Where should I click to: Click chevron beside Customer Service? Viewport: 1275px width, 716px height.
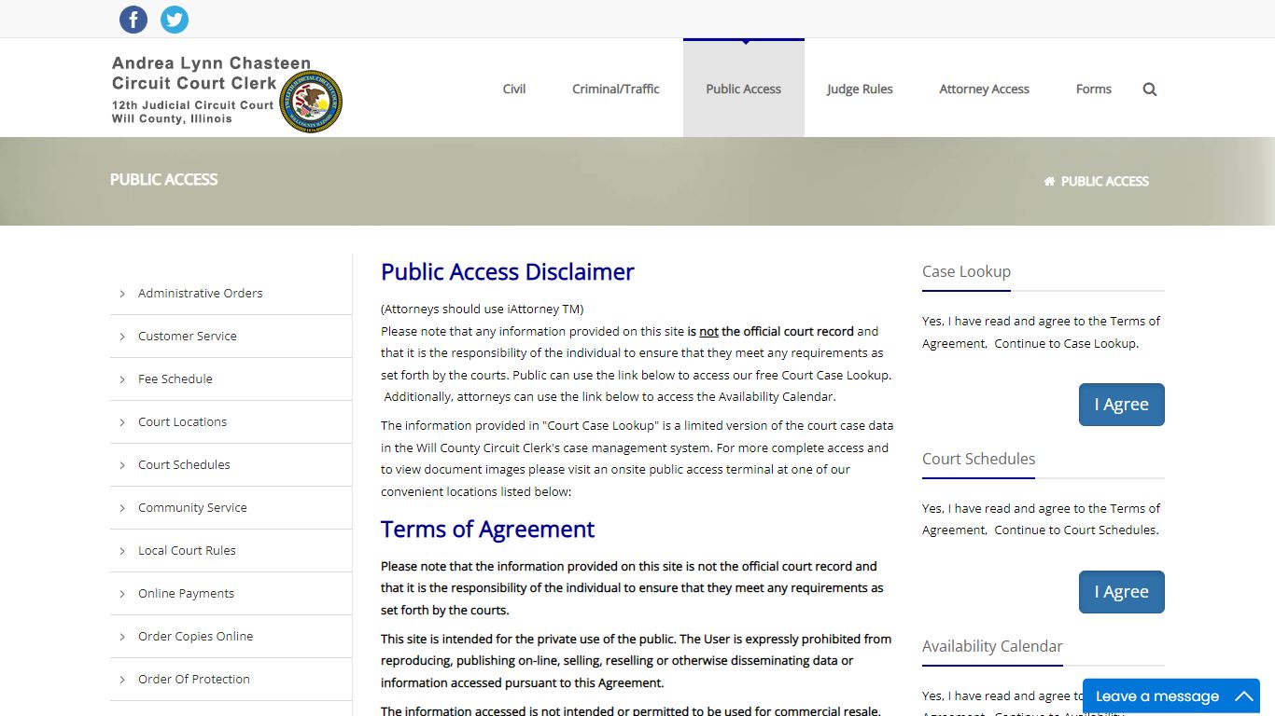click(x=122, y=337)
